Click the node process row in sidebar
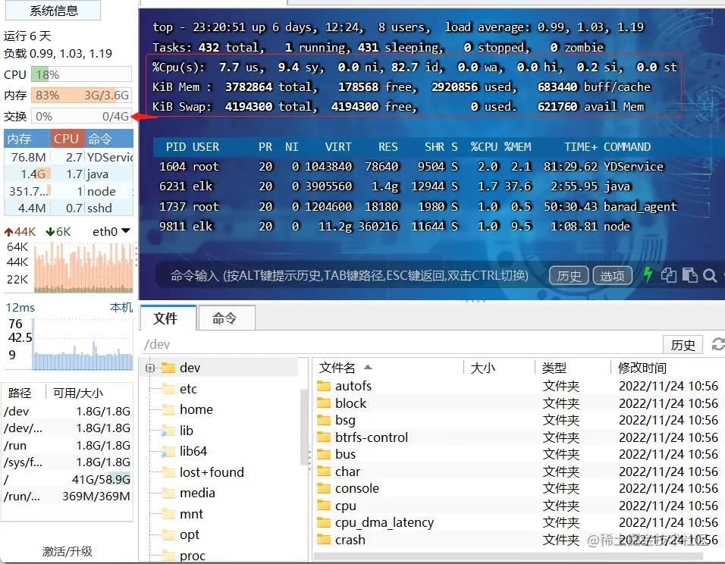The image size is (725, 564). [68, 191]
